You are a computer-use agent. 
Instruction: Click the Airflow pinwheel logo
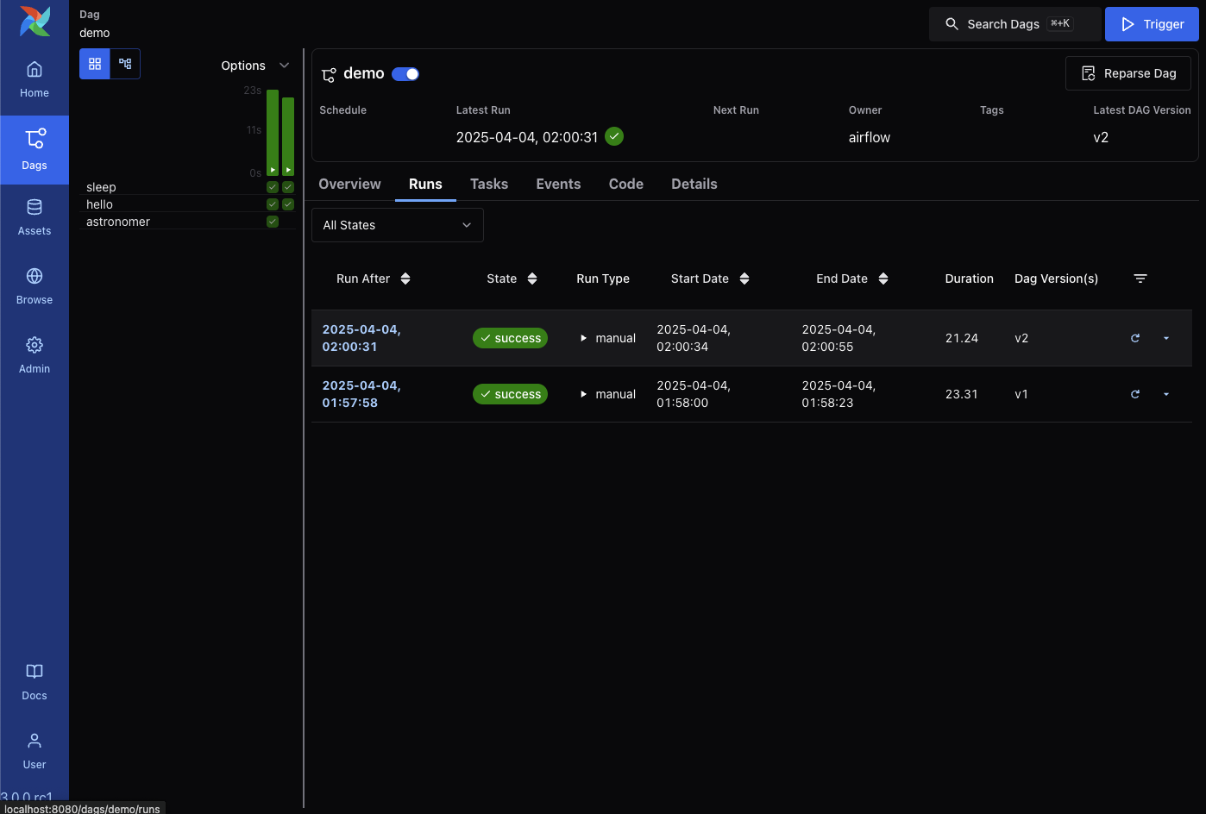pyautogui.click(x=35, y=22)
